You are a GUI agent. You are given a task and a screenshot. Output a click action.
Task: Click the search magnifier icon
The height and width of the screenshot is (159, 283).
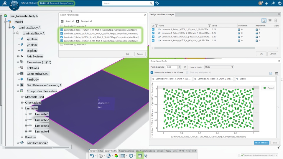coord(151,4)
